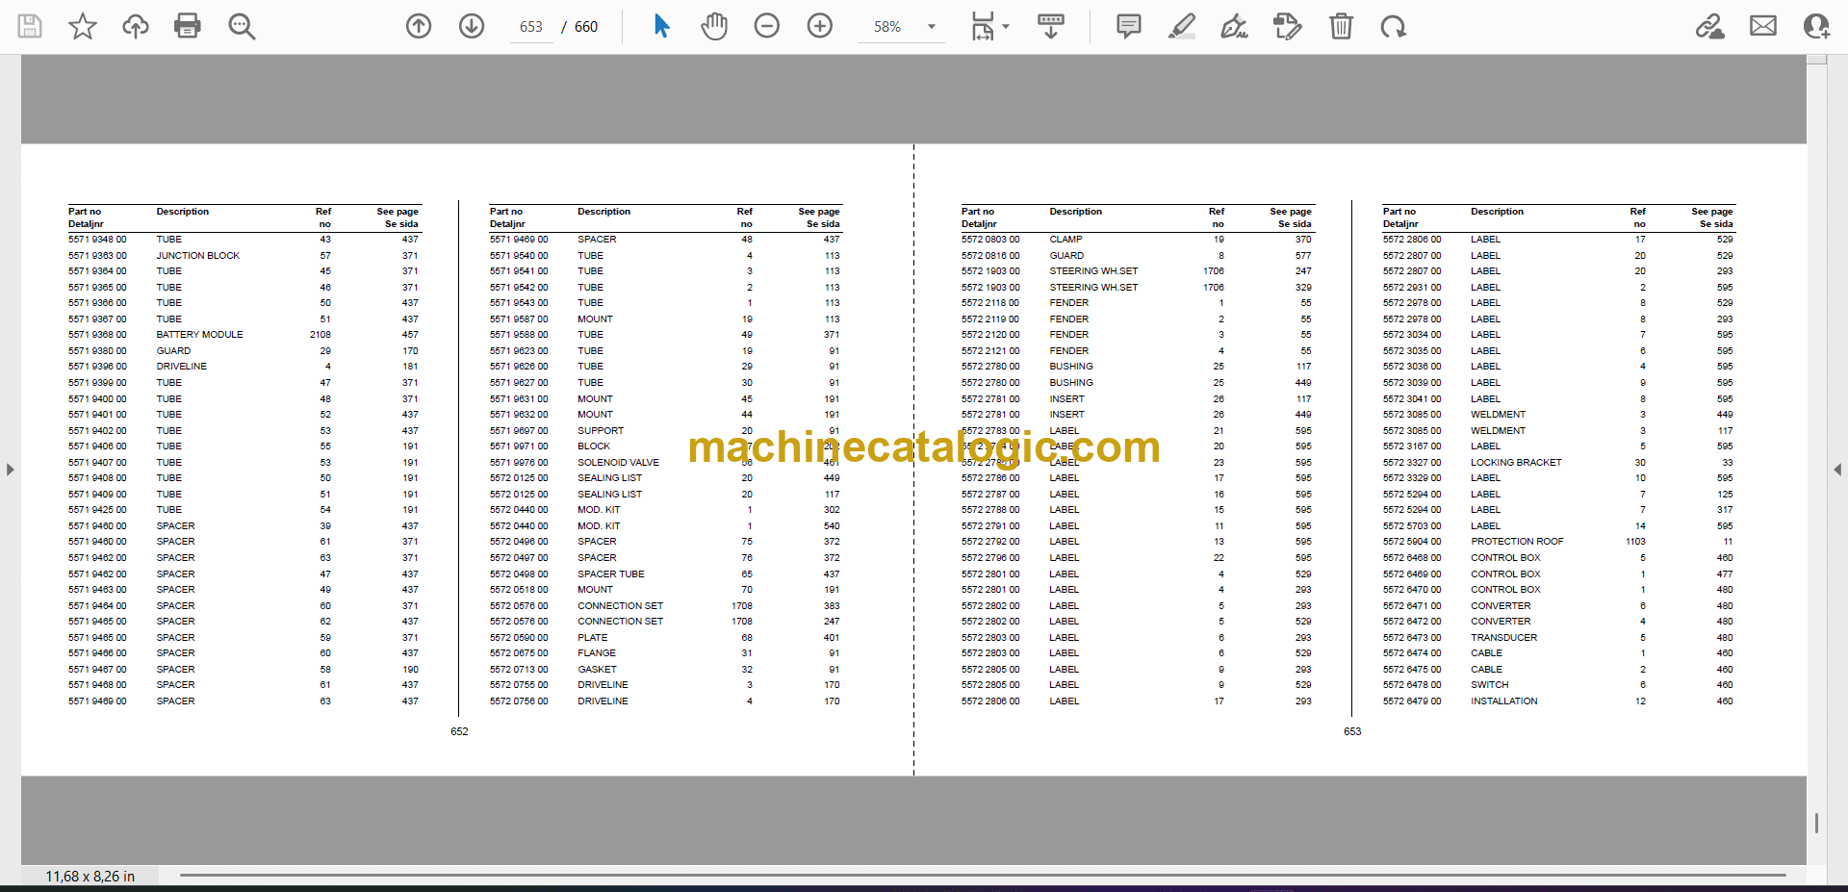Switch to the Hand pan tool
Screen dimensions: 1848x892
714,26
